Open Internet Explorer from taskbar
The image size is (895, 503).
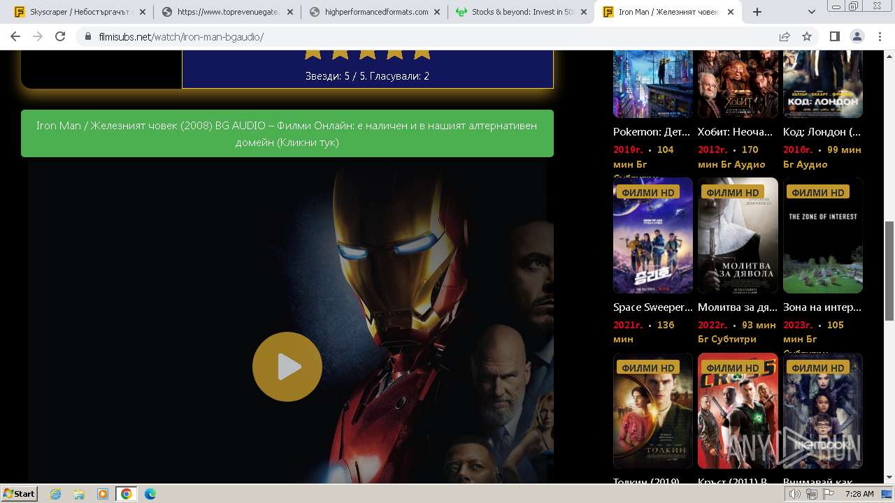click(55, 494)
